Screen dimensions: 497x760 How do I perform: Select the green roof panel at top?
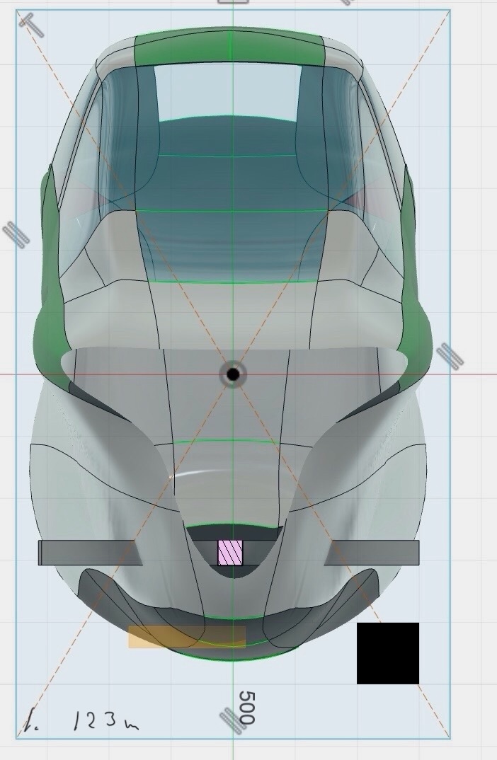[x=229, y=47]
